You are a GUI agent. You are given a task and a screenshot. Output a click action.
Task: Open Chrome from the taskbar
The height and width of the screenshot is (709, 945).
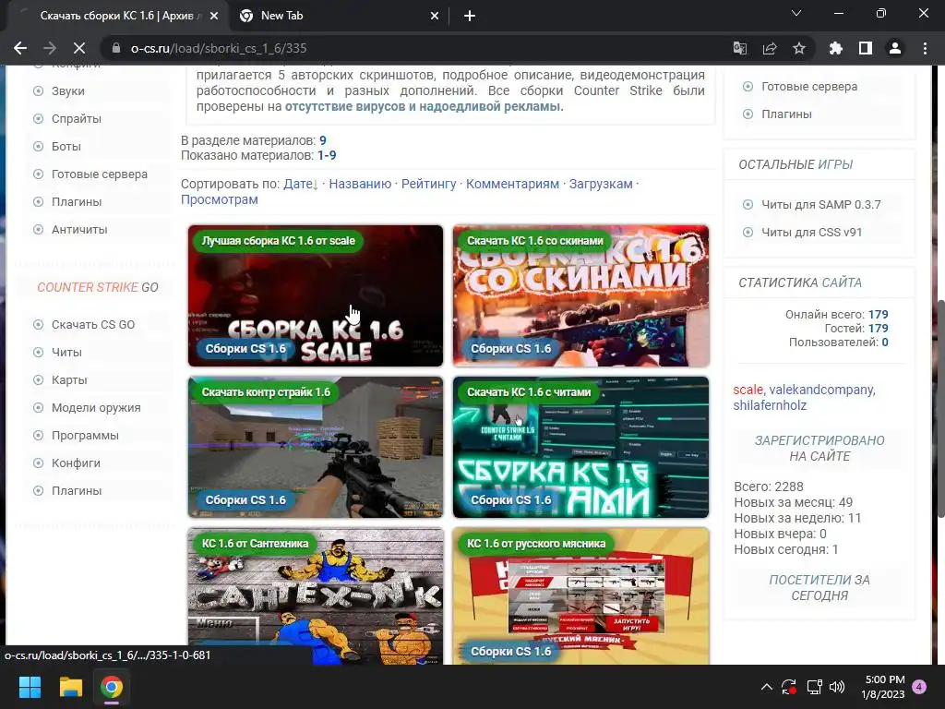112,687
